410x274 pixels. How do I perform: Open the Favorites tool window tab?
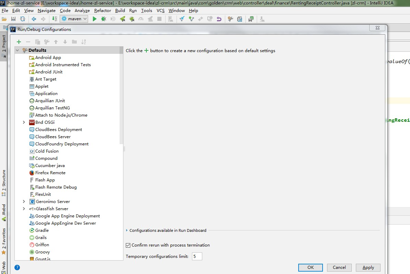pos(4,241)
